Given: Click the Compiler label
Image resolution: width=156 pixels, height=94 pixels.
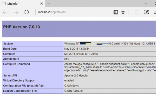Looking at the screenshot, I should [9, 54].
